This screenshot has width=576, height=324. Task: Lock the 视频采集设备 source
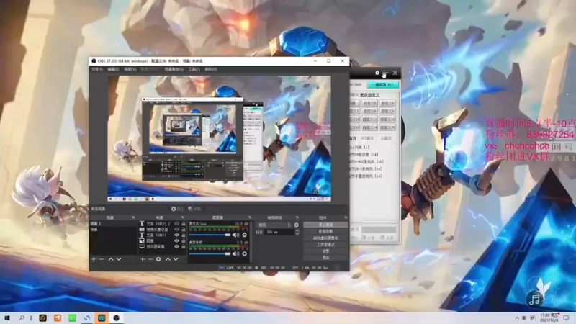(x=184, y=229)
